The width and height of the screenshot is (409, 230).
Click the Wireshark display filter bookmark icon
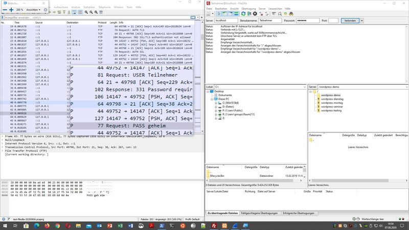coord(3,17)
